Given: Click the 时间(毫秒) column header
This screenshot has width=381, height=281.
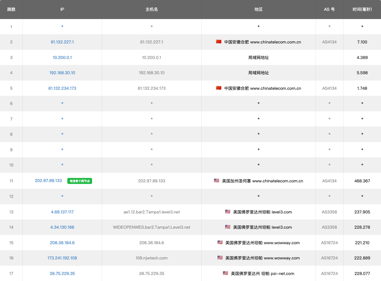Looking at the screenshot, I should coord(362,10).
